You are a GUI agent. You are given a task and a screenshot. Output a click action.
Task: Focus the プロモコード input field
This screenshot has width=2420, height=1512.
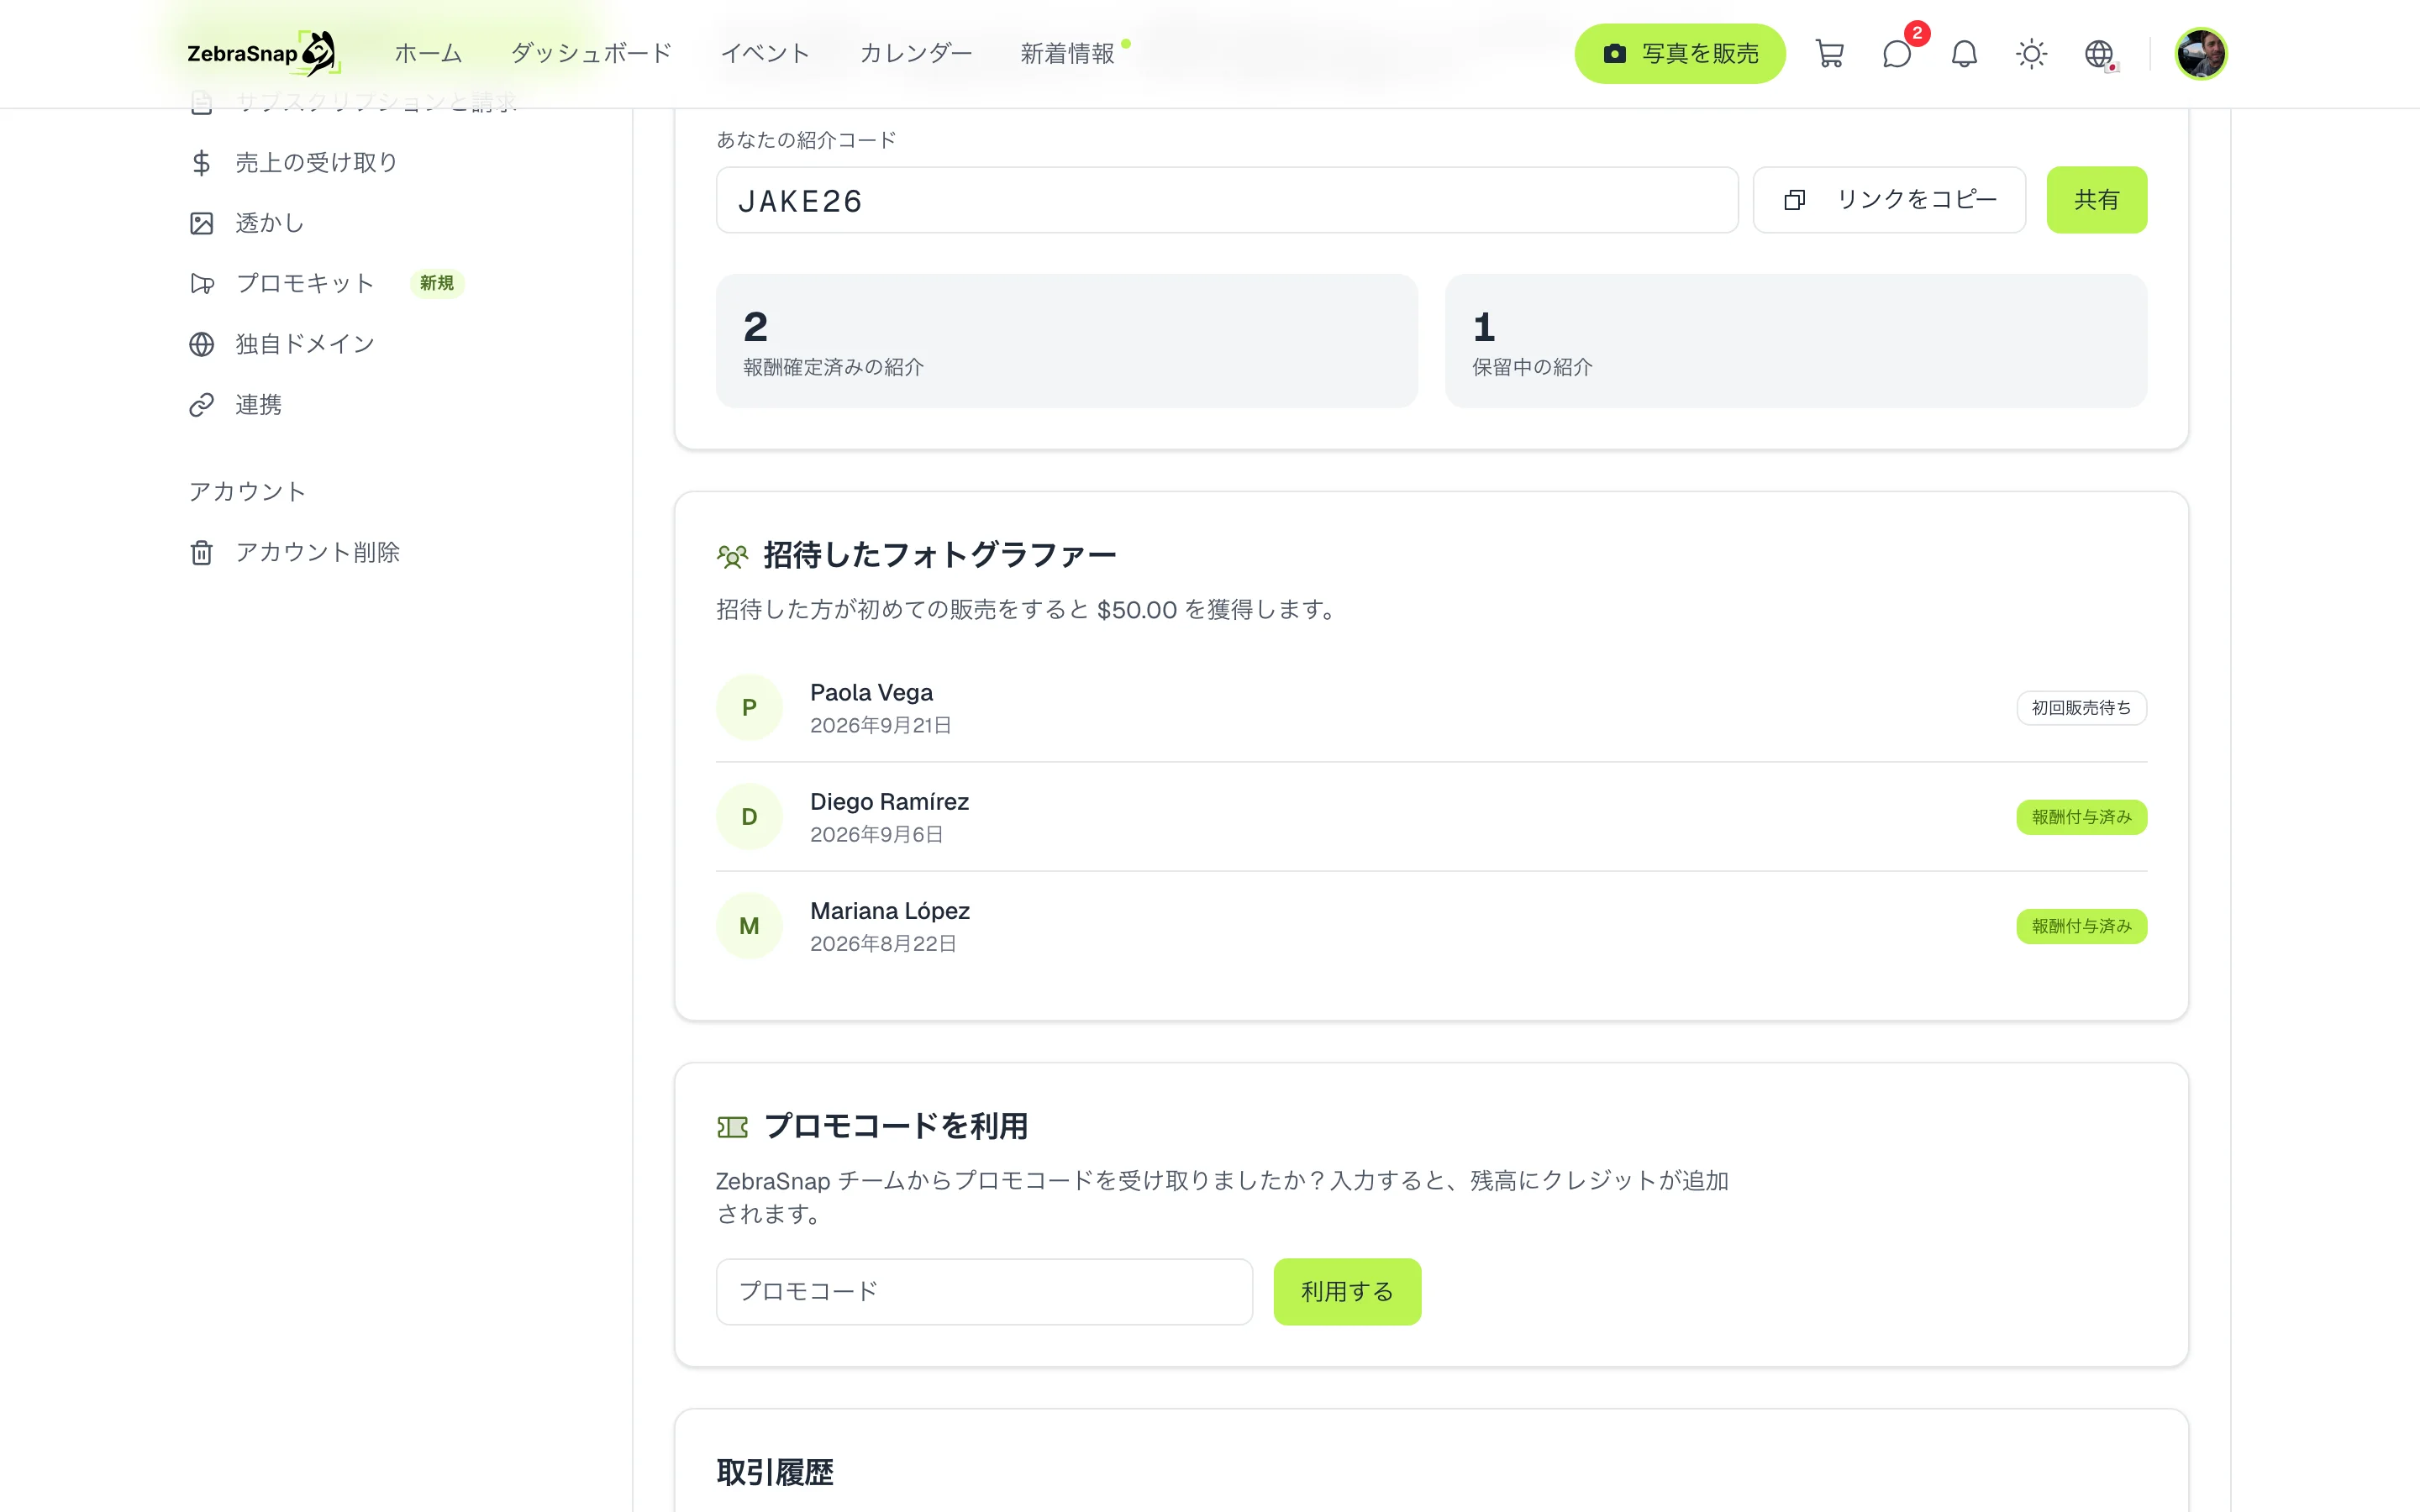(x=984, y=1291)
